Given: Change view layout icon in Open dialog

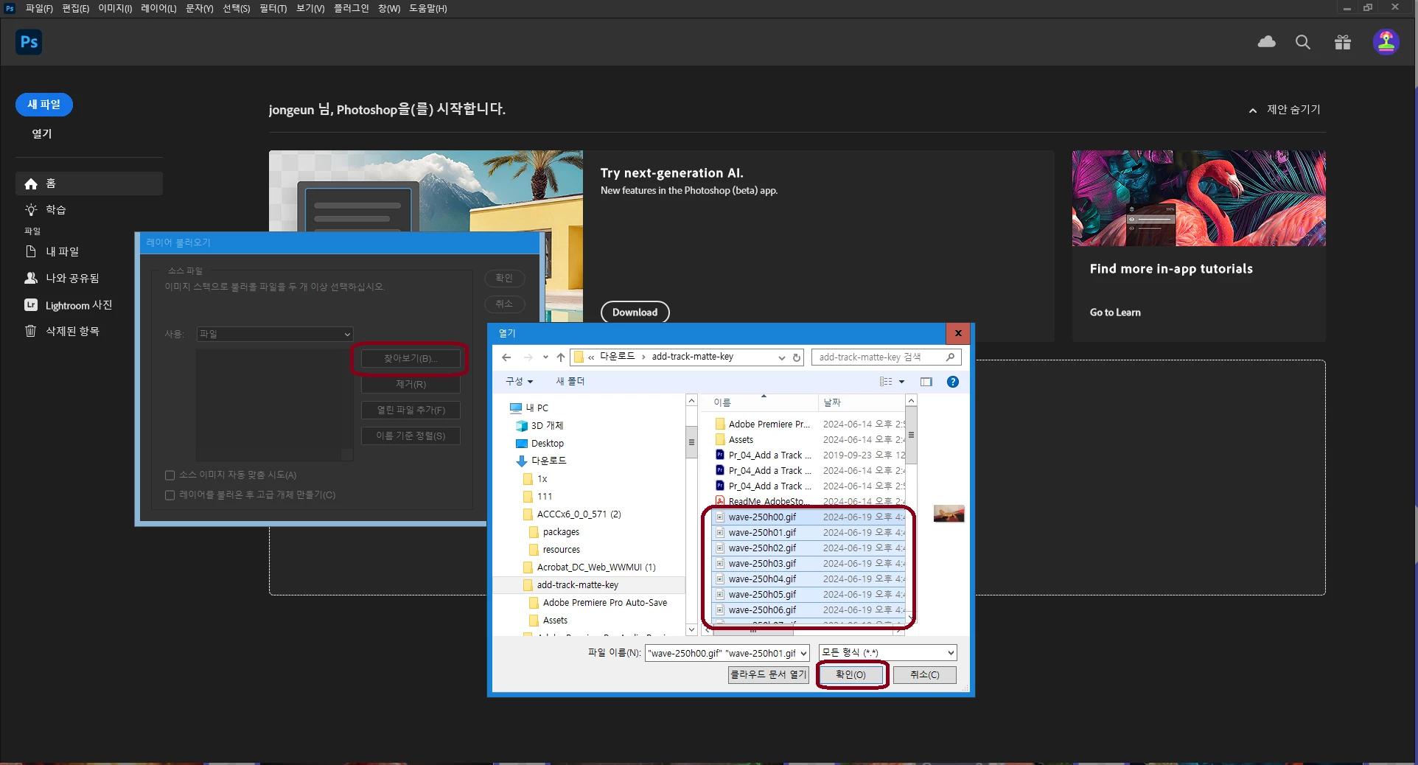Looking at the screenshot, I should click(886, 382).
